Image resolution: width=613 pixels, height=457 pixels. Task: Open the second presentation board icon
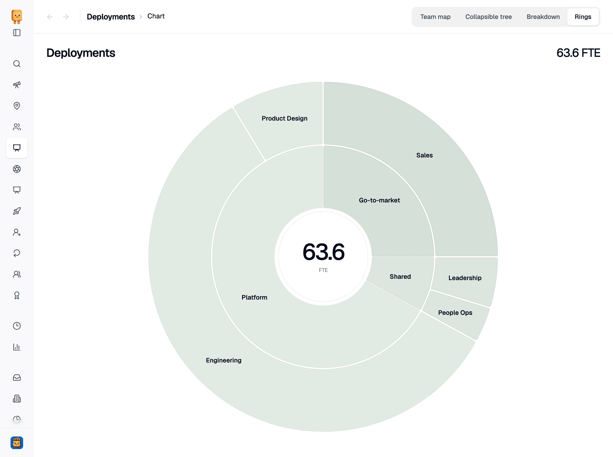click(17, 190)
